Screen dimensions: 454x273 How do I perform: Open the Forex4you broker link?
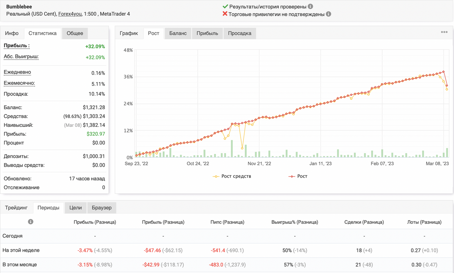(70, 14)
